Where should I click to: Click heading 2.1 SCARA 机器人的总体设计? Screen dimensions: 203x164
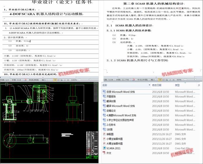[x=130, y=25]
